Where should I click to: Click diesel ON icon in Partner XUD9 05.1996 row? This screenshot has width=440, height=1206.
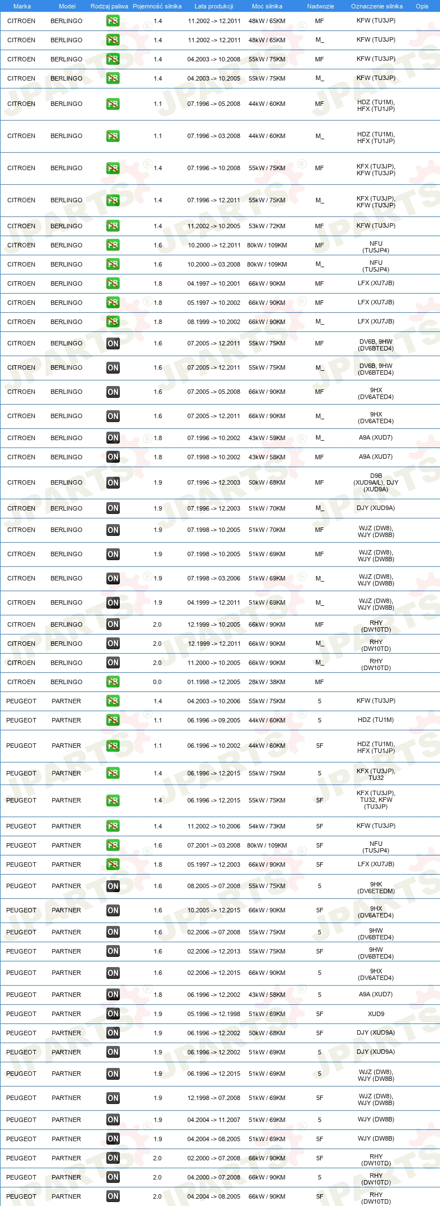point(113,1014)
